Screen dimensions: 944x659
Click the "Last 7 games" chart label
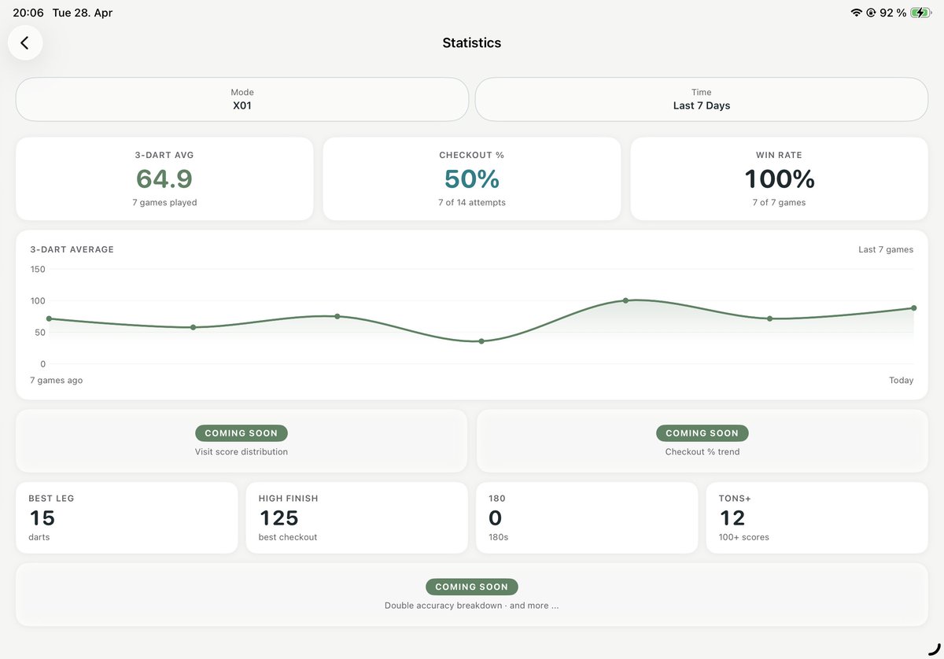pyautogui.click(x=886, y=249)
